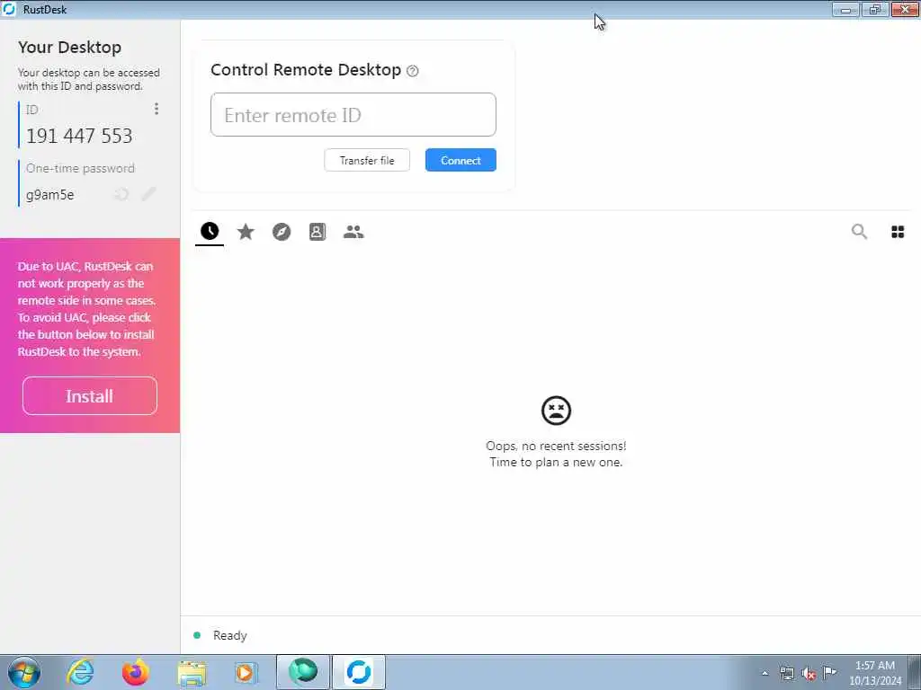Open the Action Center flag icon
Screen dimensions: 921x690
(829, 672)
